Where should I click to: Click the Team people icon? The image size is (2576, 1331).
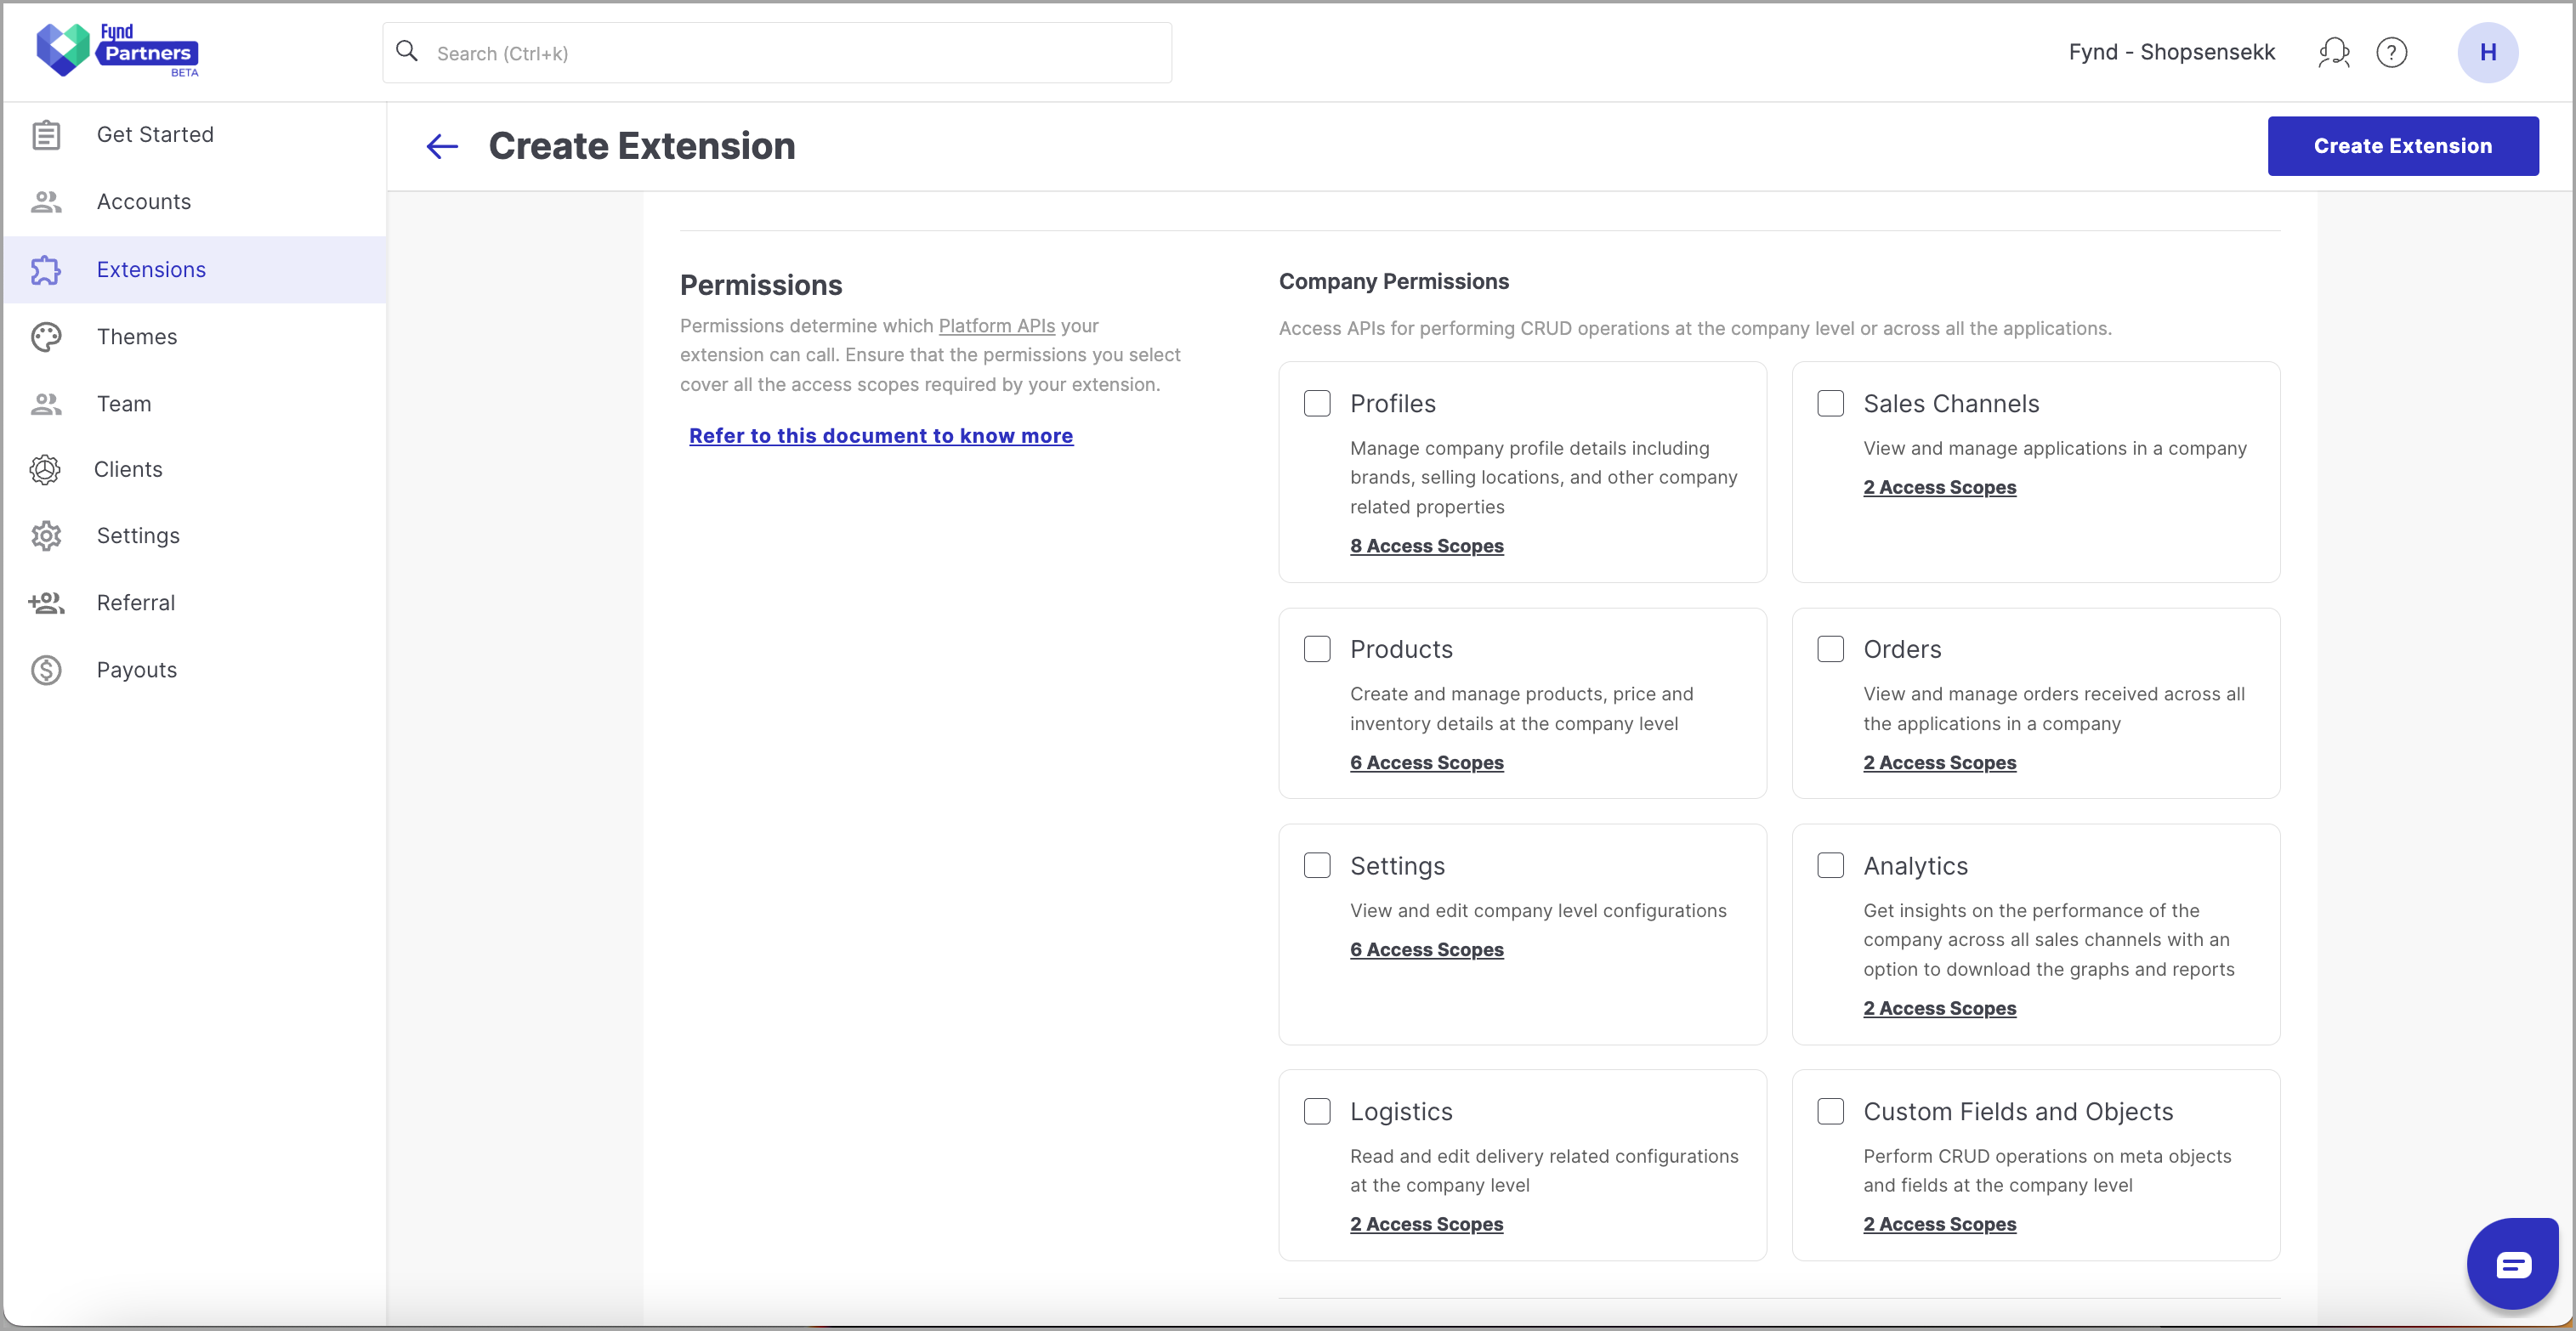point(46,404)
